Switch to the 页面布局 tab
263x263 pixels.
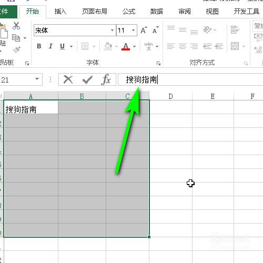pos(95,12)
